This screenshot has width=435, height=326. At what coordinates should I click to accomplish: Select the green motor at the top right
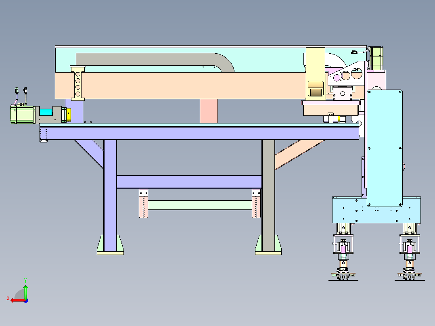376,58
